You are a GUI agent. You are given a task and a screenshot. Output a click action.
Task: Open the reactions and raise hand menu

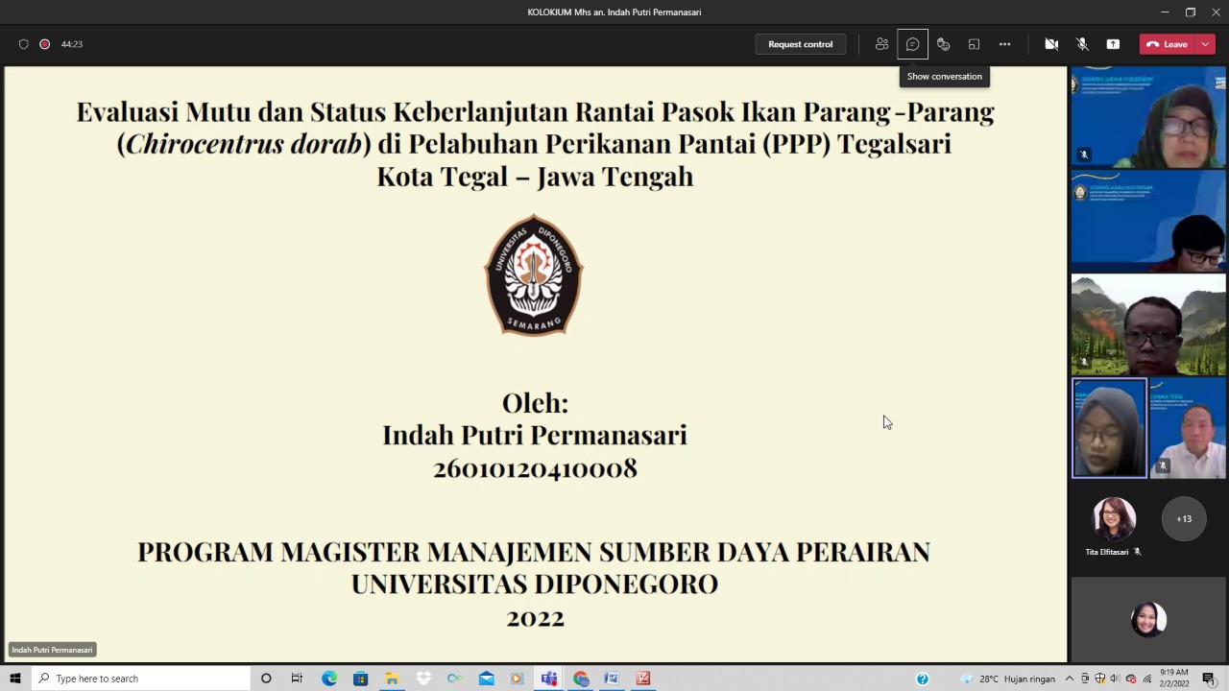[x=943, y=44]
